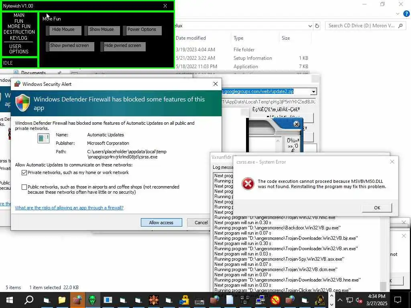Expand the Explorer ribbon chevron

(x=398, y=14)
